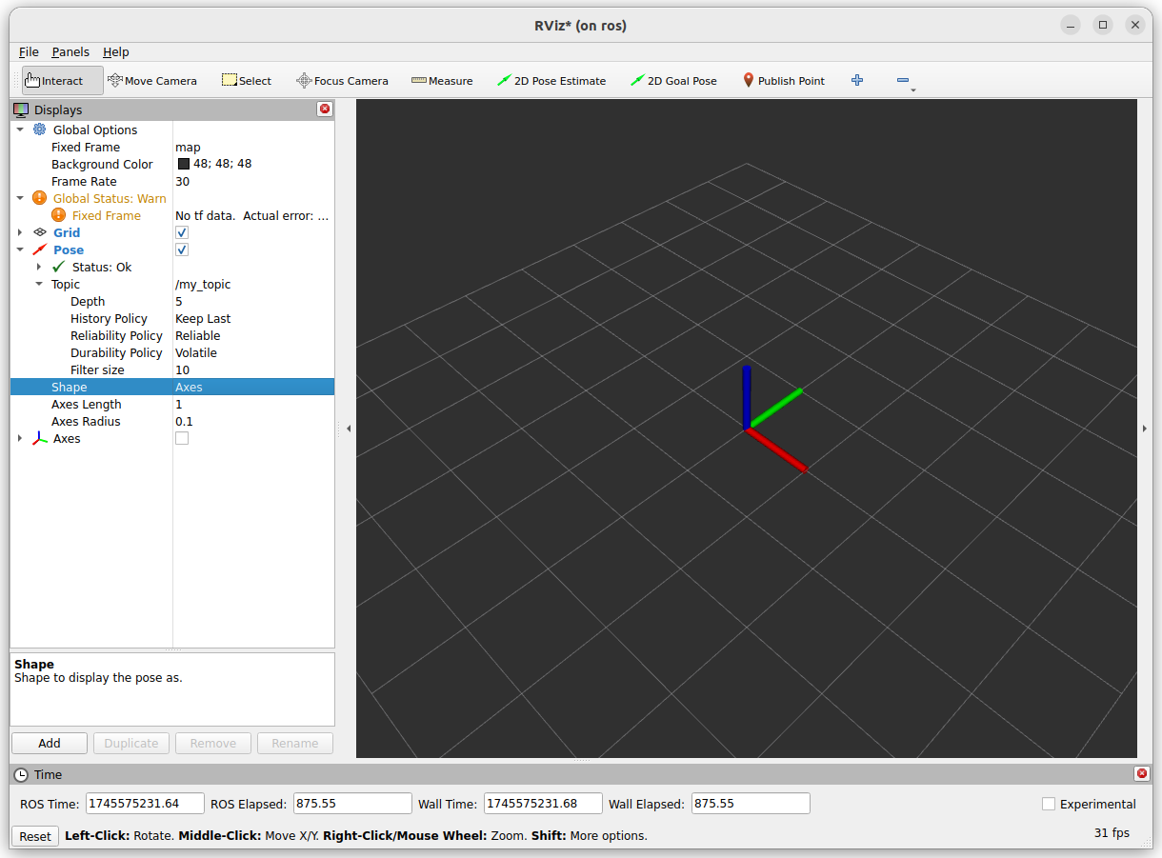Image resolution: width=1162 pixels, height=858 pixels.
Task: Enable the Axes display checkbox
Action: (x=182, y=438)
